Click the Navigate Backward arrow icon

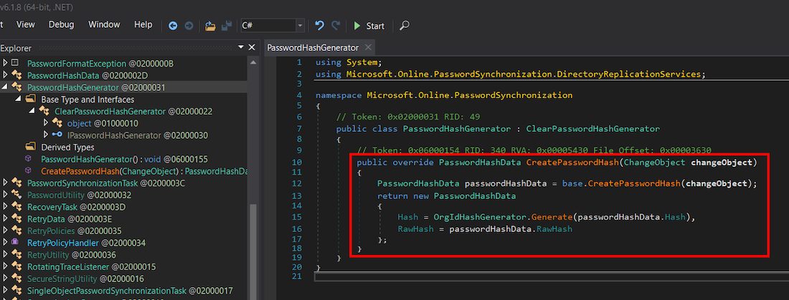pyautogui.click(x=173, y=26)
